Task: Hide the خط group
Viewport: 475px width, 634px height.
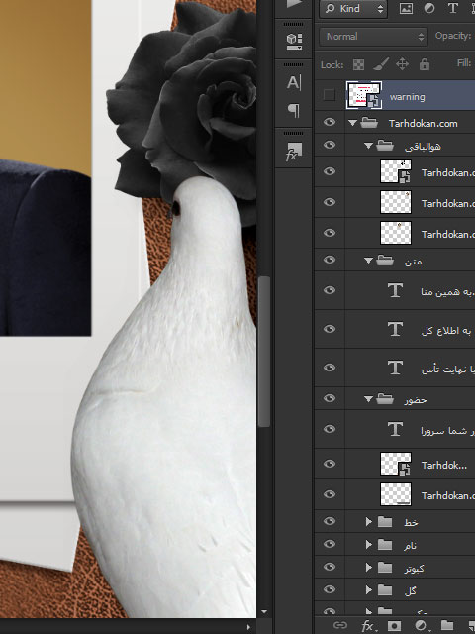Action: (330, 522)
